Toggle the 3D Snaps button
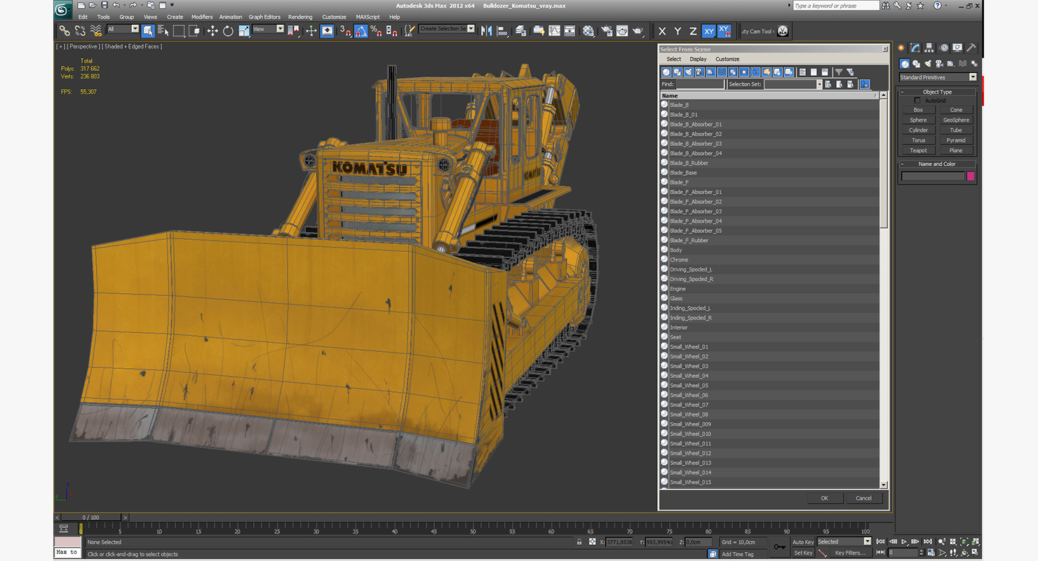This screenshot has height=561, width=1038. pyautogui.click(x=344, y=31)
